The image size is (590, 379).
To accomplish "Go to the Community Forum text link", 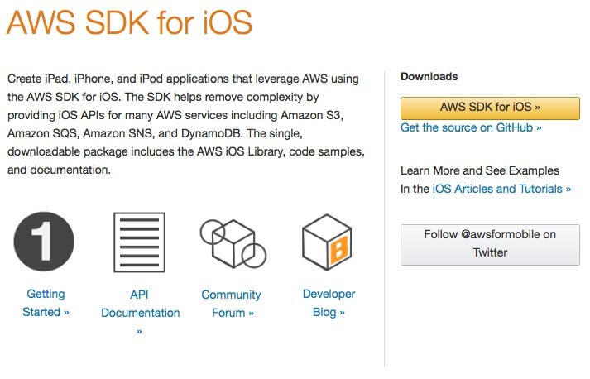I will click(231, 304).
